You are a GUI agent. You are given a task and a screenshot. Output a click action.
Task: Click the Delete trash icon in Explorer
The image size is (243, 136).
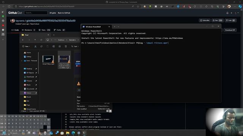66,46
